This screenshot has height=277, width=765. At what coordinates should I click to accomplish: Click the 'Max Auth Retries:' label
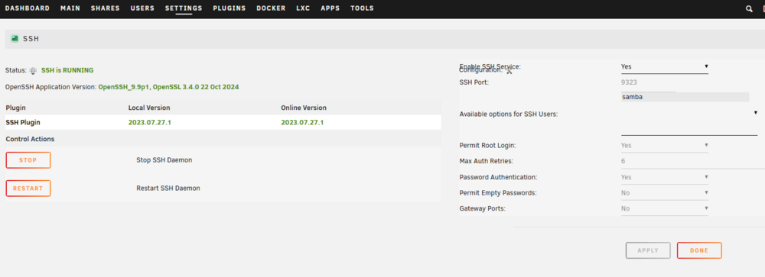[487, 161]
